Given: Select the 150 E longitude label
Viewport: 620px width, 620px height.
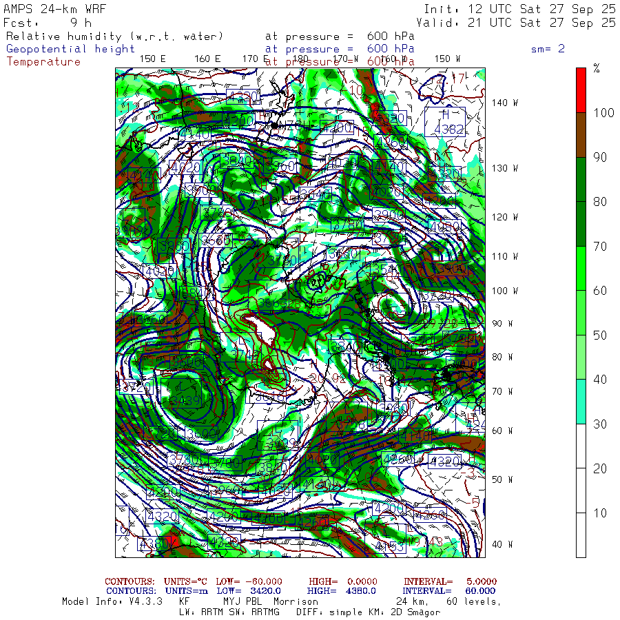Looking at the screenshot, I should 152,59.
